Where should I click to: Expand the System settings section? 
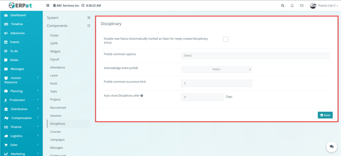(x=89, y=18)
